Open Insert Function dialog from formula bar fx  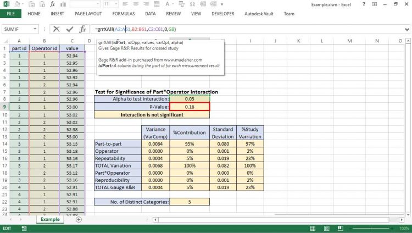(x=82, y=29)
